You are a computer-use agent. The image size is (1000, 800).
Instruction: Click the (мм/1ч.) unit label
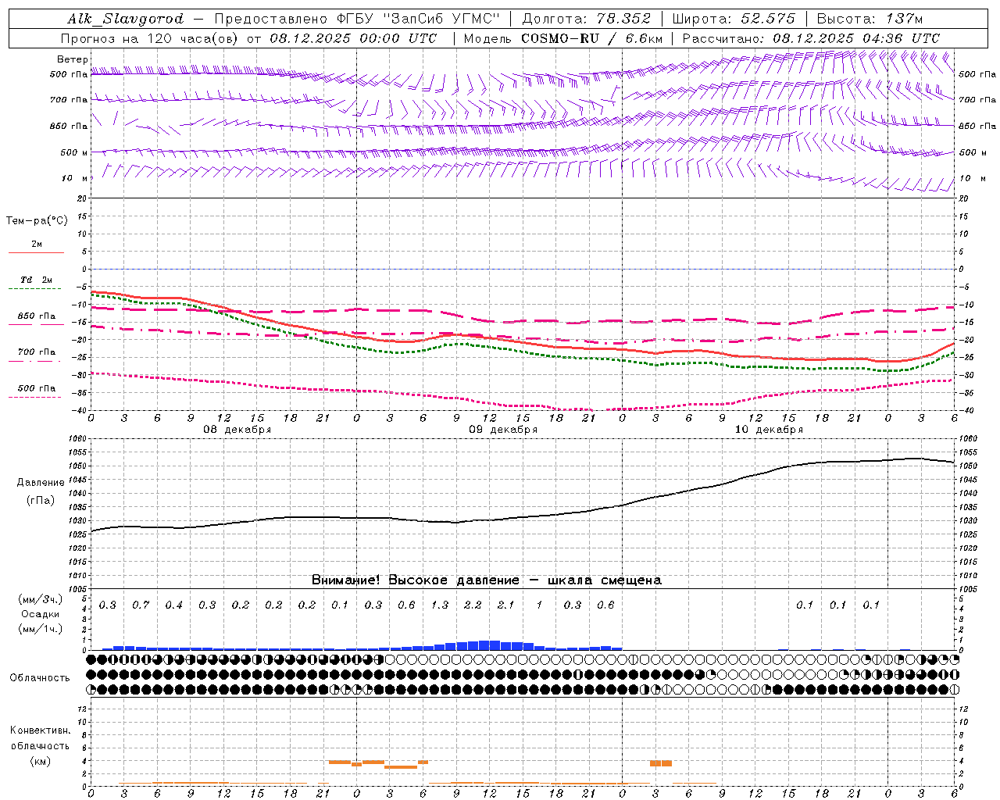(41, 629)
